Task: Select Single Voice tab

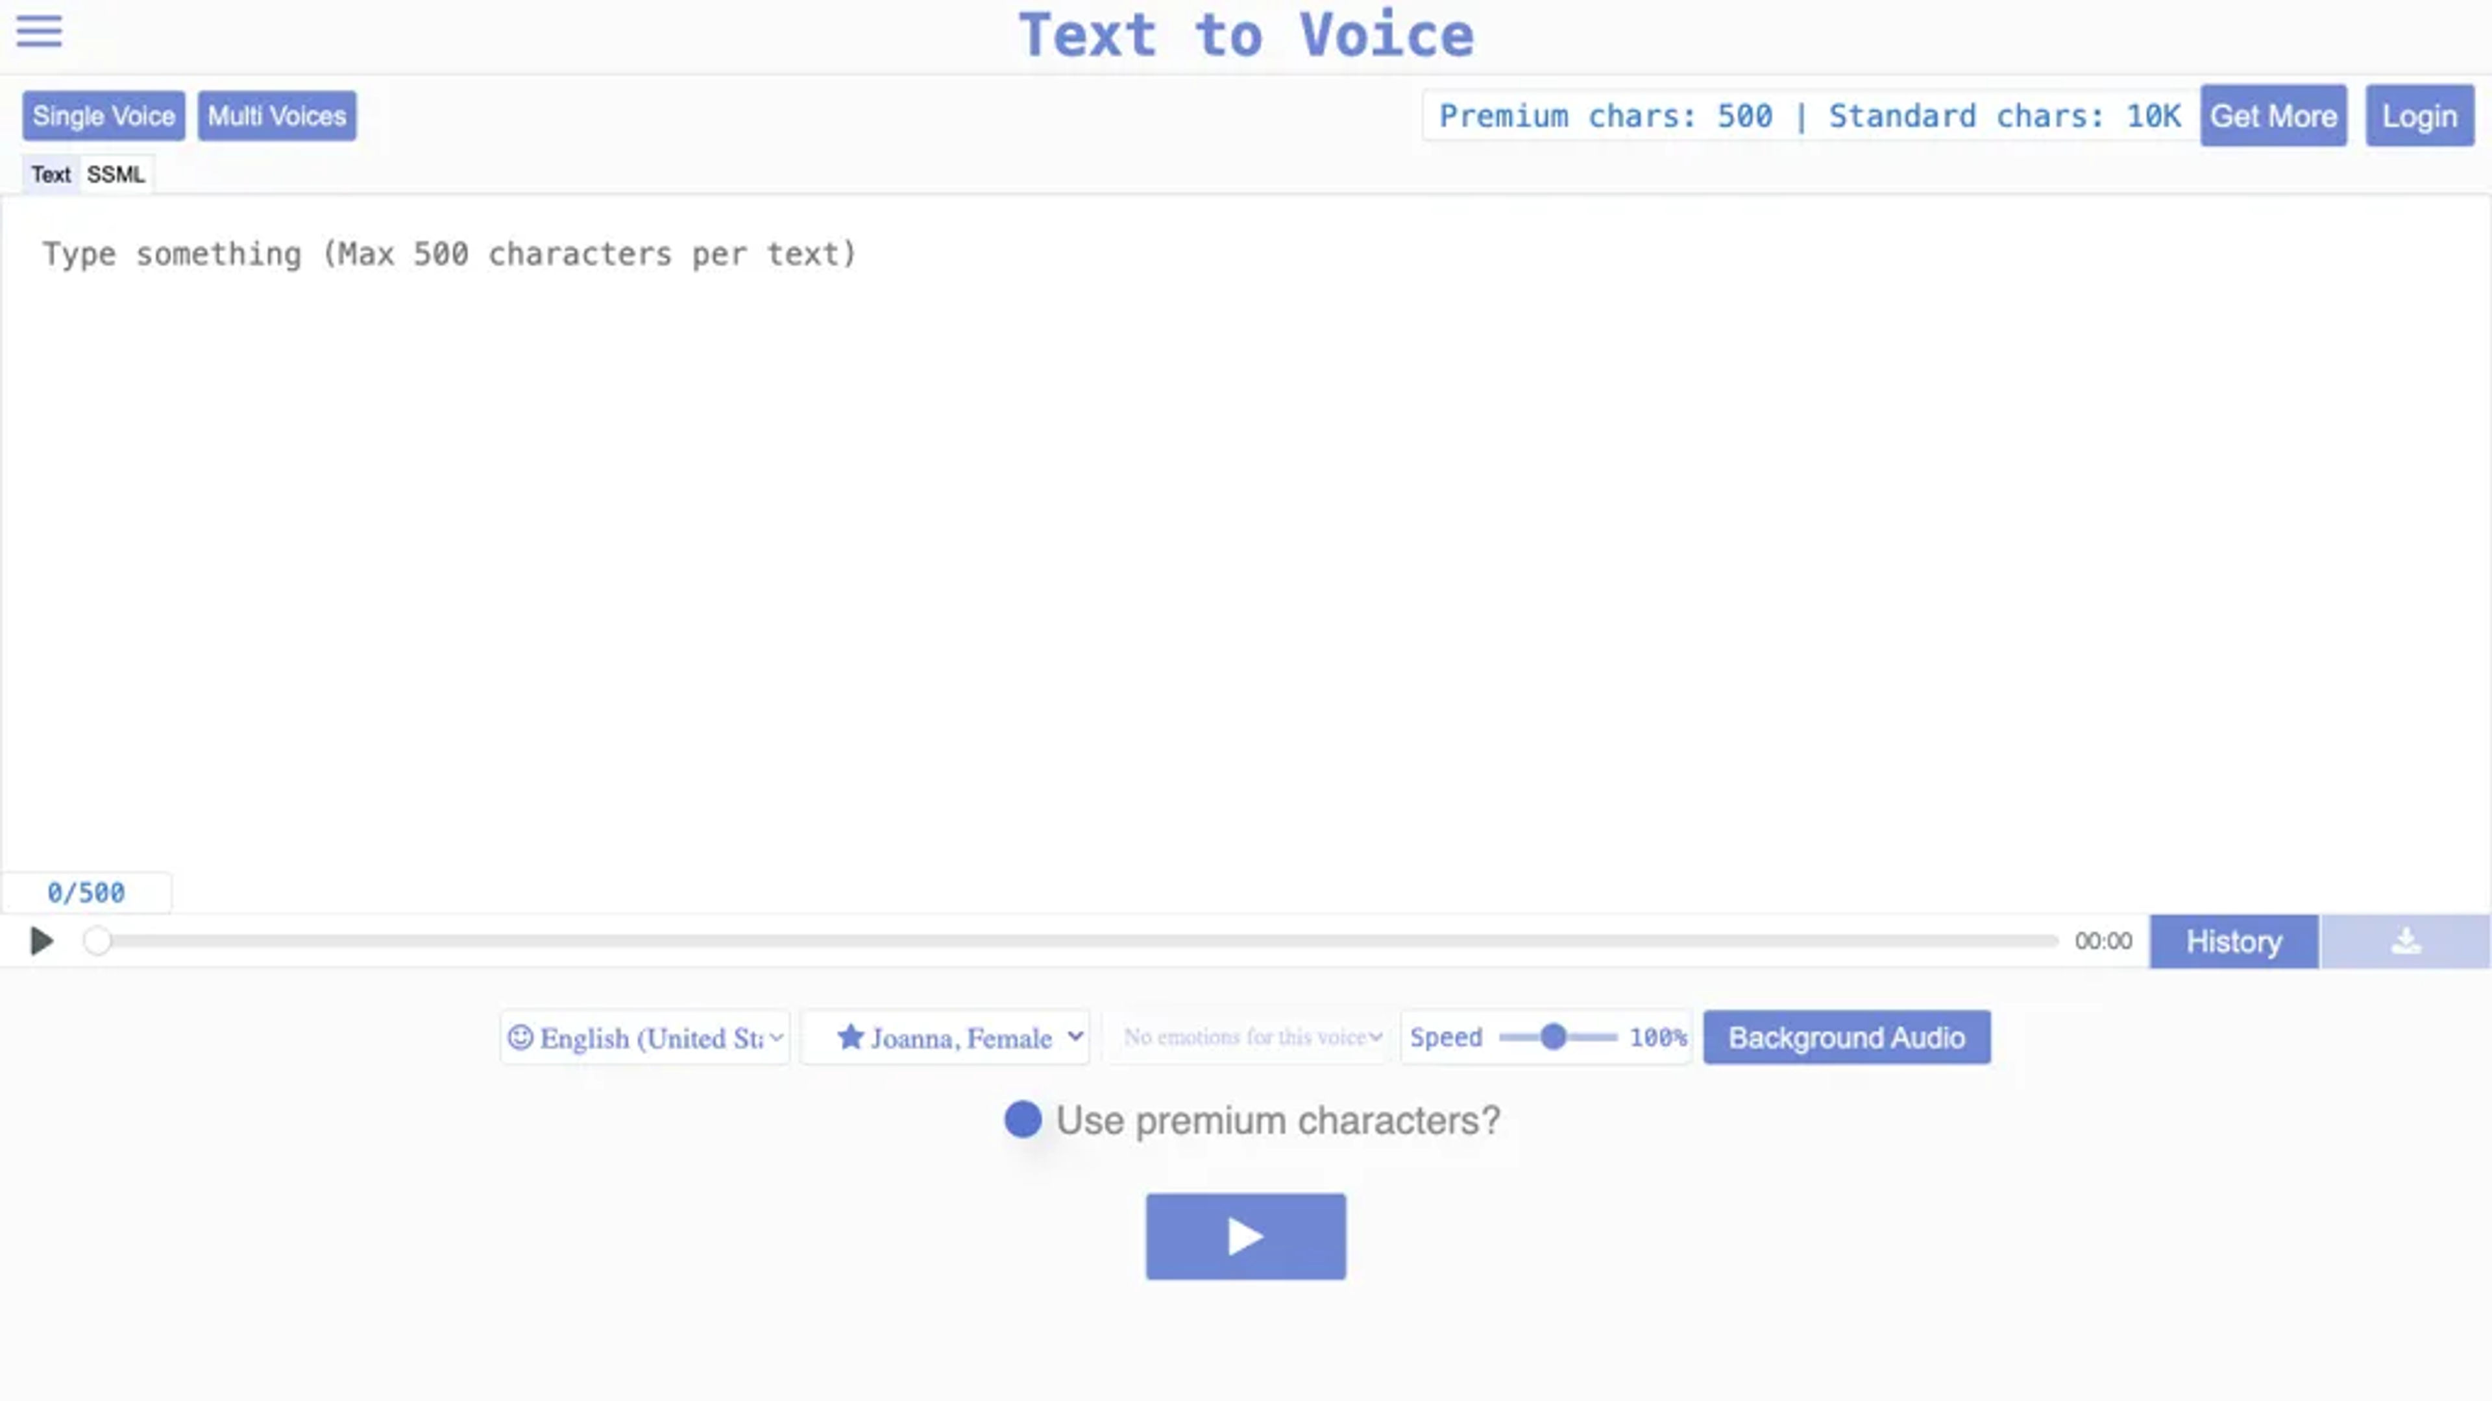Action: coord(103,115)
